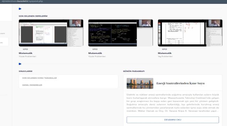
Task: Click Yüzde Problemleri under the first lesson
Action: [27, 56]
